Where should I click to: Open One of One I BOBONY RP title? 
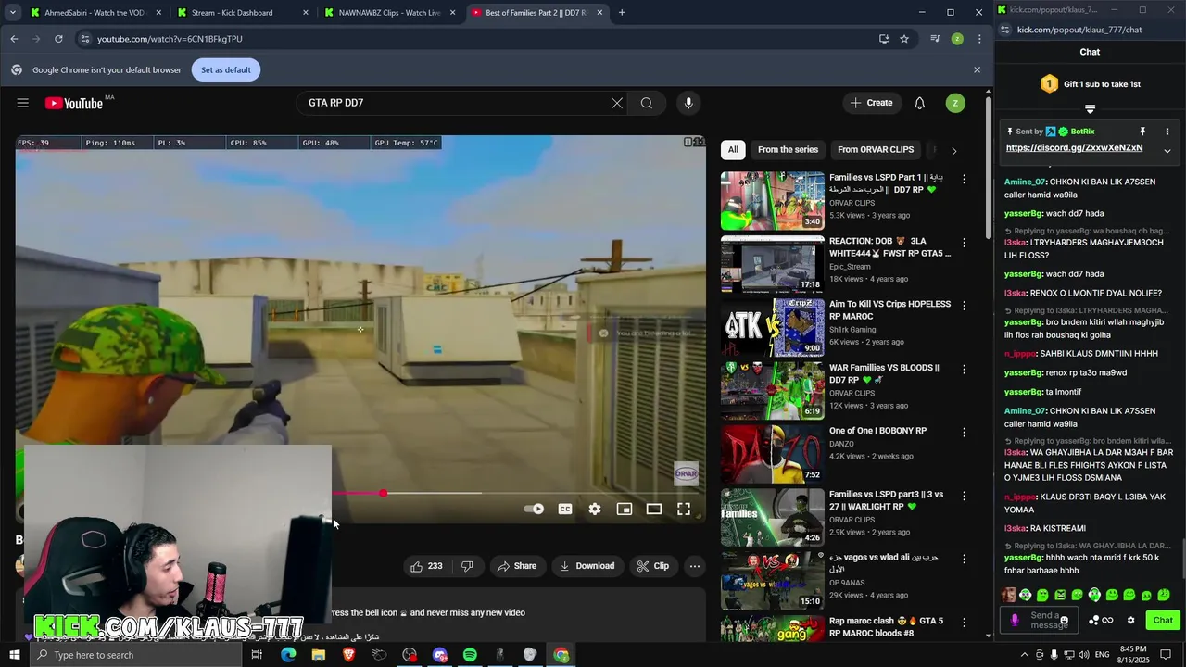coord(877,431)
